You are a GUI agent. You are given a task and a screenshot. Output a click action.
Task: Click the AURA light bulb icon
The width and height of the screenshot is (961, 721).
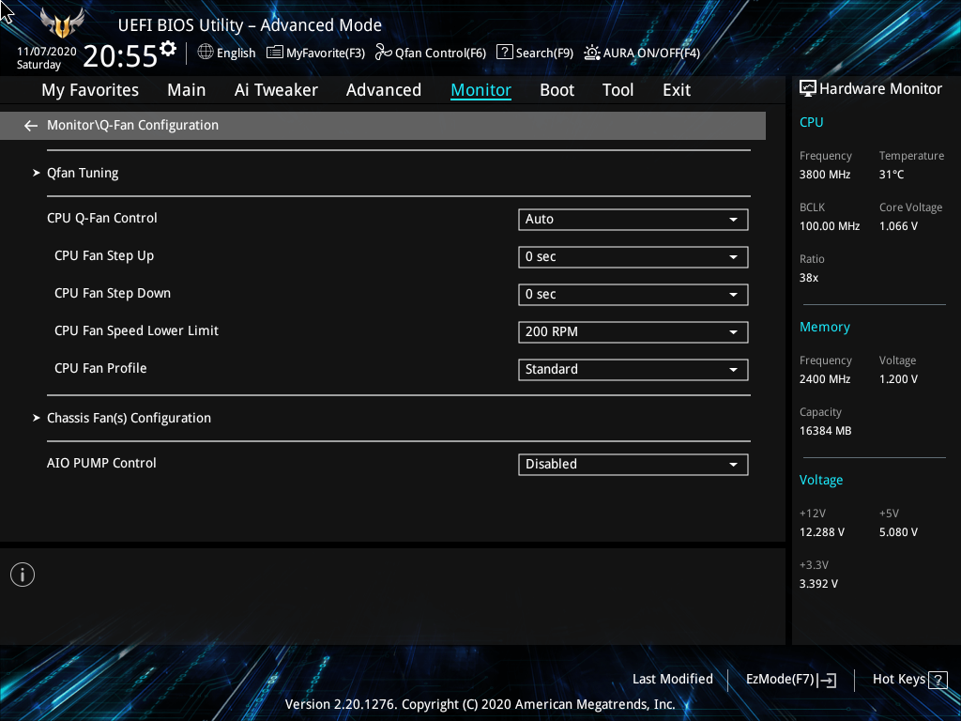tap(591, 53)
